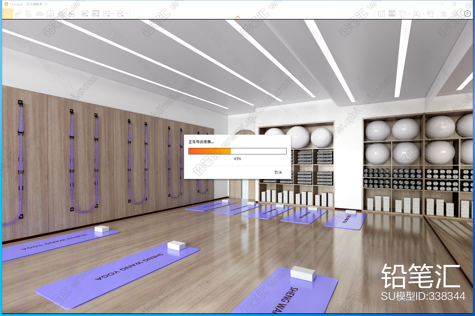
Task: Click the 正在导出图像... dialog title text
Action: coord(201,142)
